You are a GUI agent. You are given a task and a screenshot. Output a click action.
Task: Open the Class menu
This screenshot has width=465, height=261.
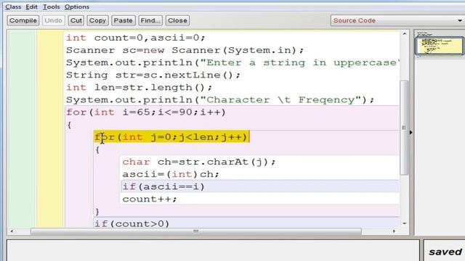click(x=13, y=7)
